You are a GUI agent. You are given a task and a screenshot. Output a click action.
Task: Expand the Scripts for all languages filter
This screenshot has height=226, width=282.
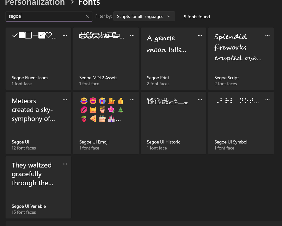(x=144, y=16)
